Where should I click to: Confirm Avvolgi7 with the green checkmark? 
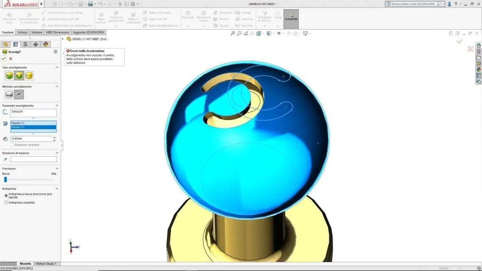point(4,58)
